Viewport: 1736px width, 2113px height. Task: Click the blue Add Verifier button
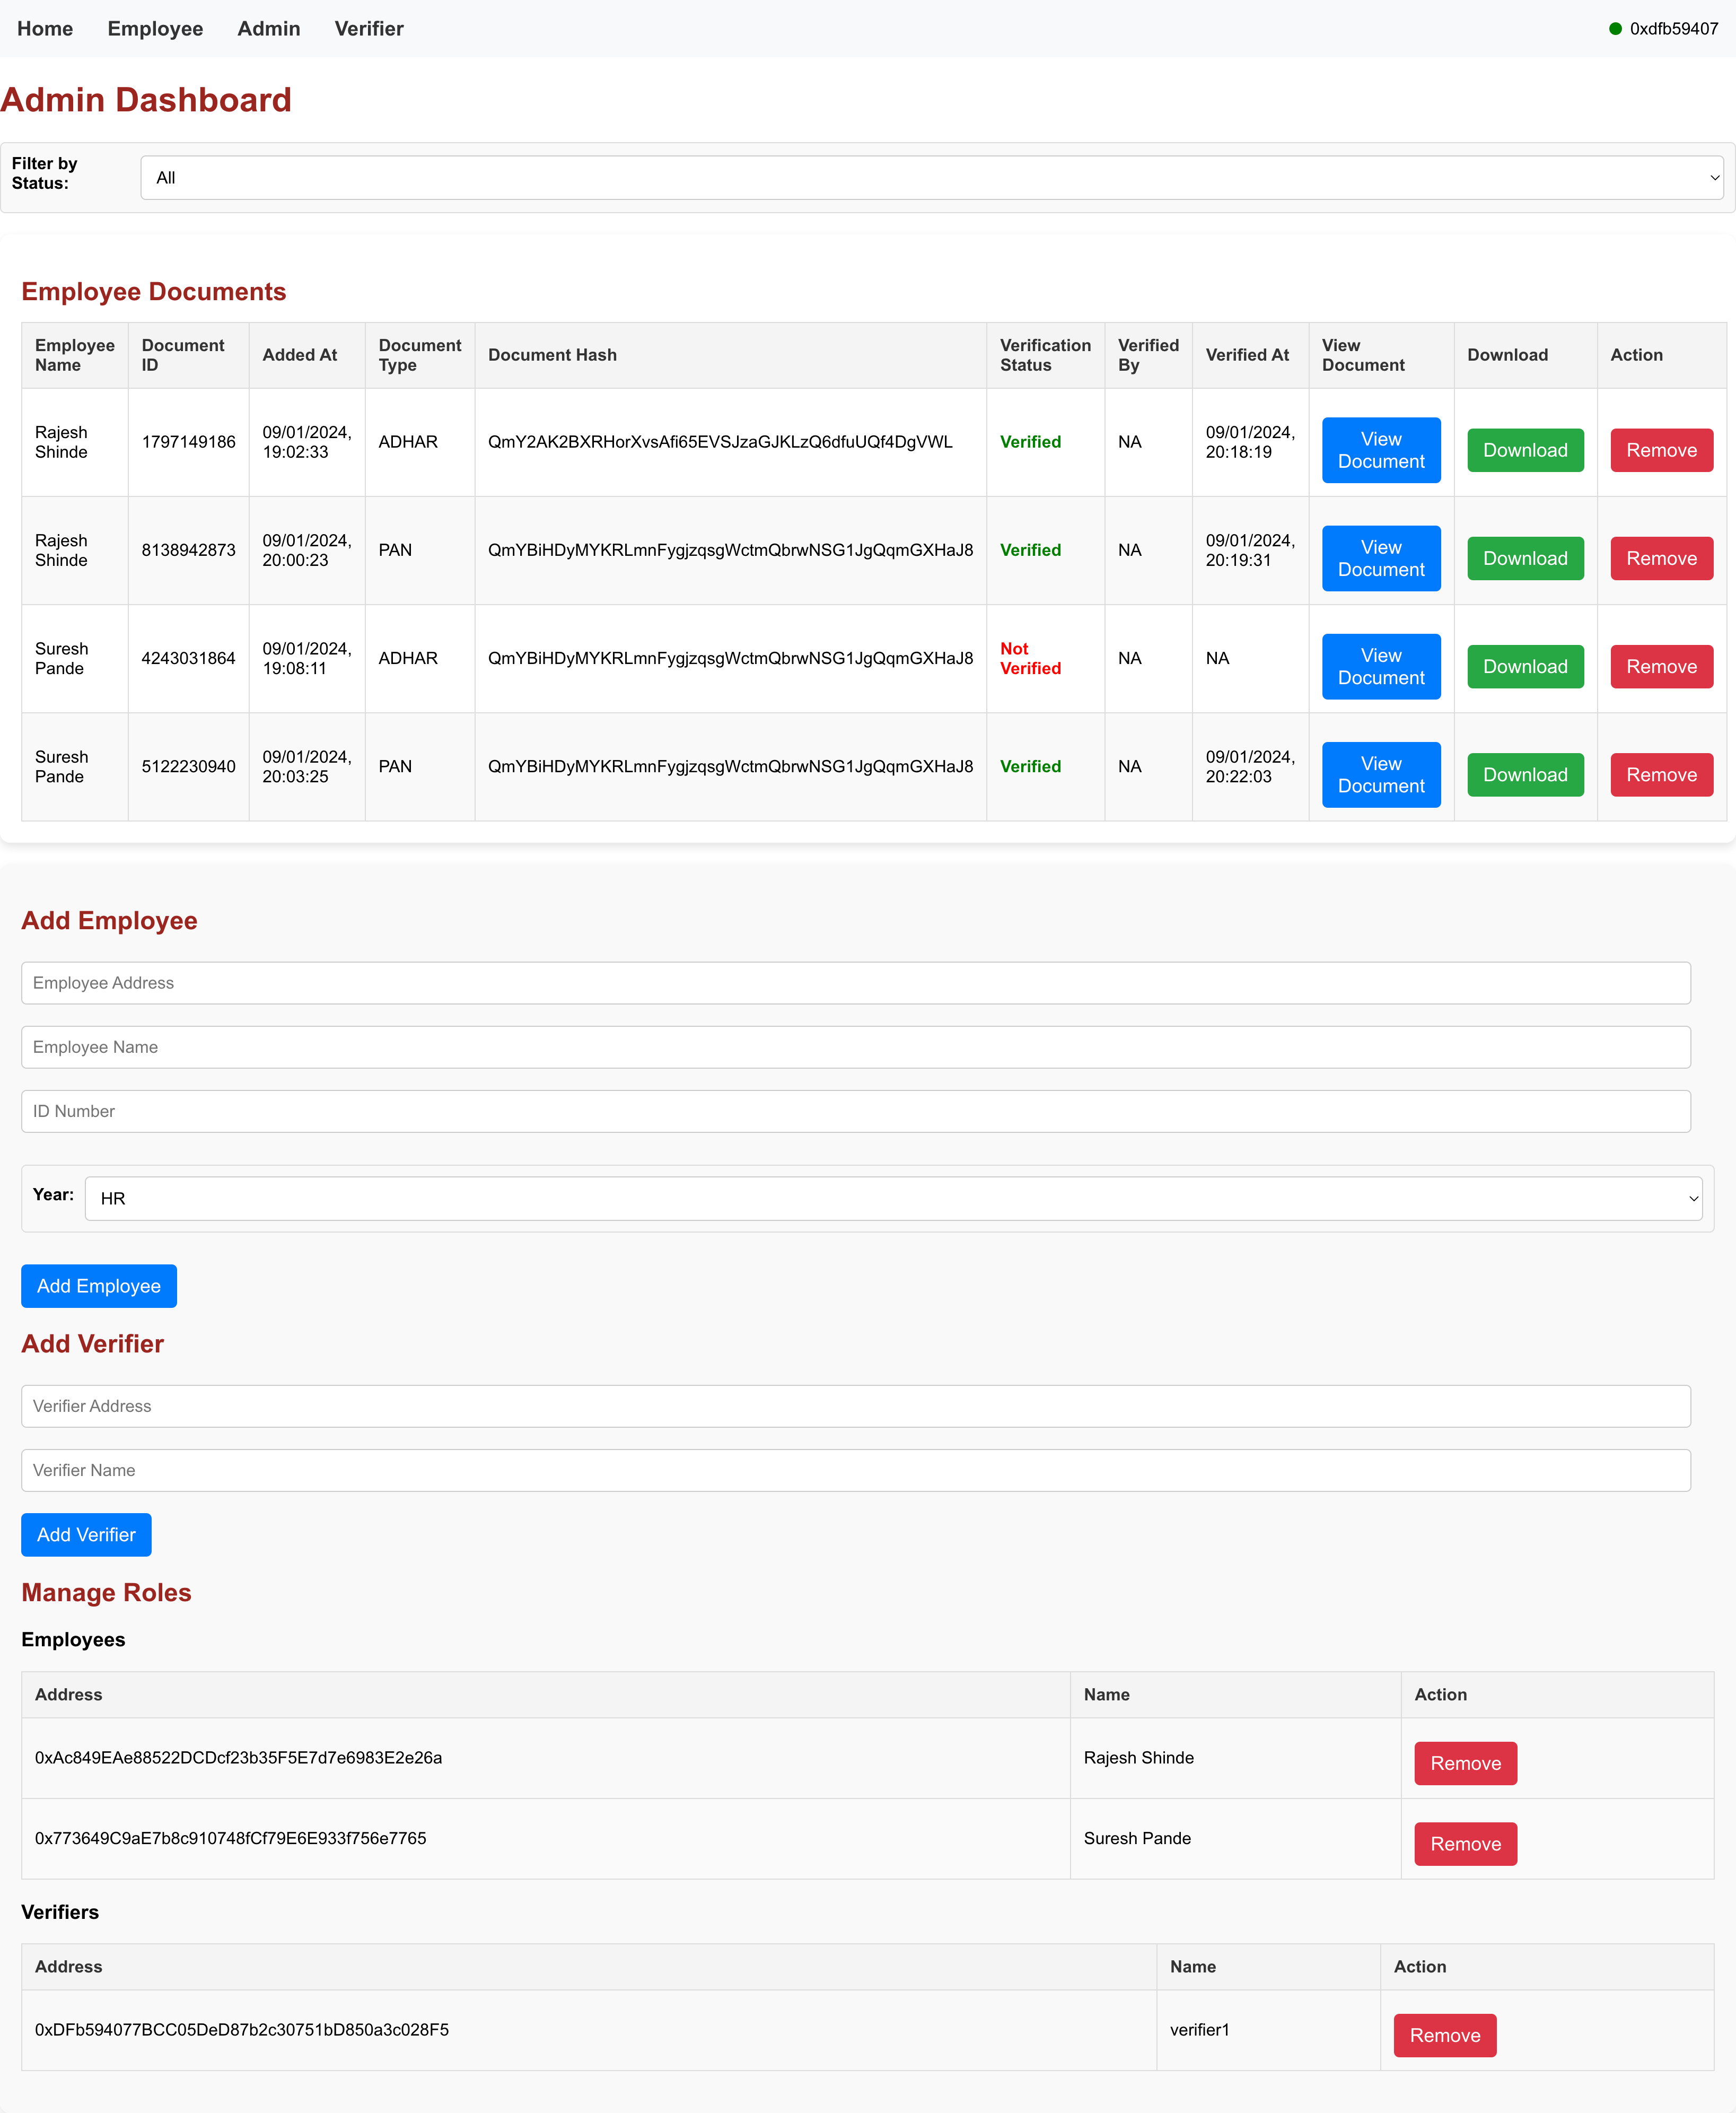(x=86, y=1534)
